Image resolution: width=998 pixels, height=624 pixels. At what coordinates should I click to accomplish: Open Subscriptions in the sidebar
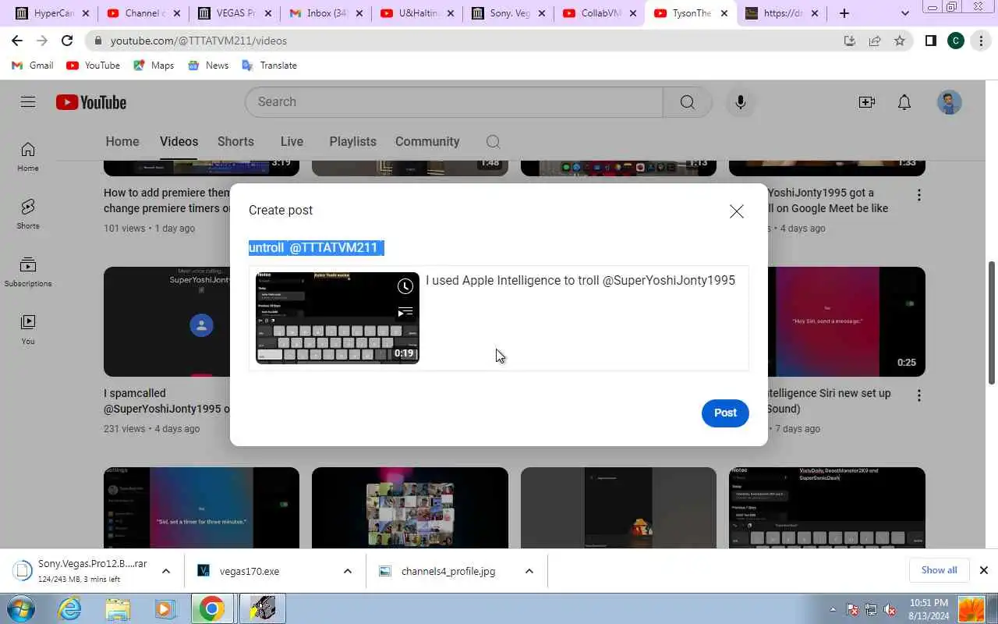(x=28, y=271)
